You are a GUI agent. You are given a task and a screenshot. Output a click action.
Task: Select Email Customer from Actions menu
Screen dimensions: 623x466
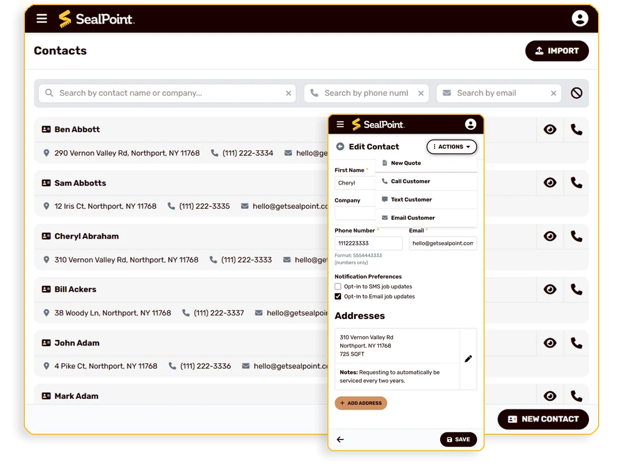pyautogui.click(x=426, y=218)
